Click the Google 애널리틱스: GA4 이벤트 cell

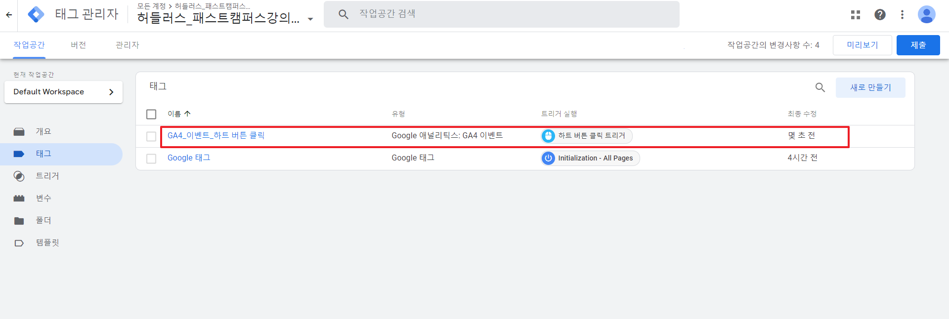[x=447, y=135]
